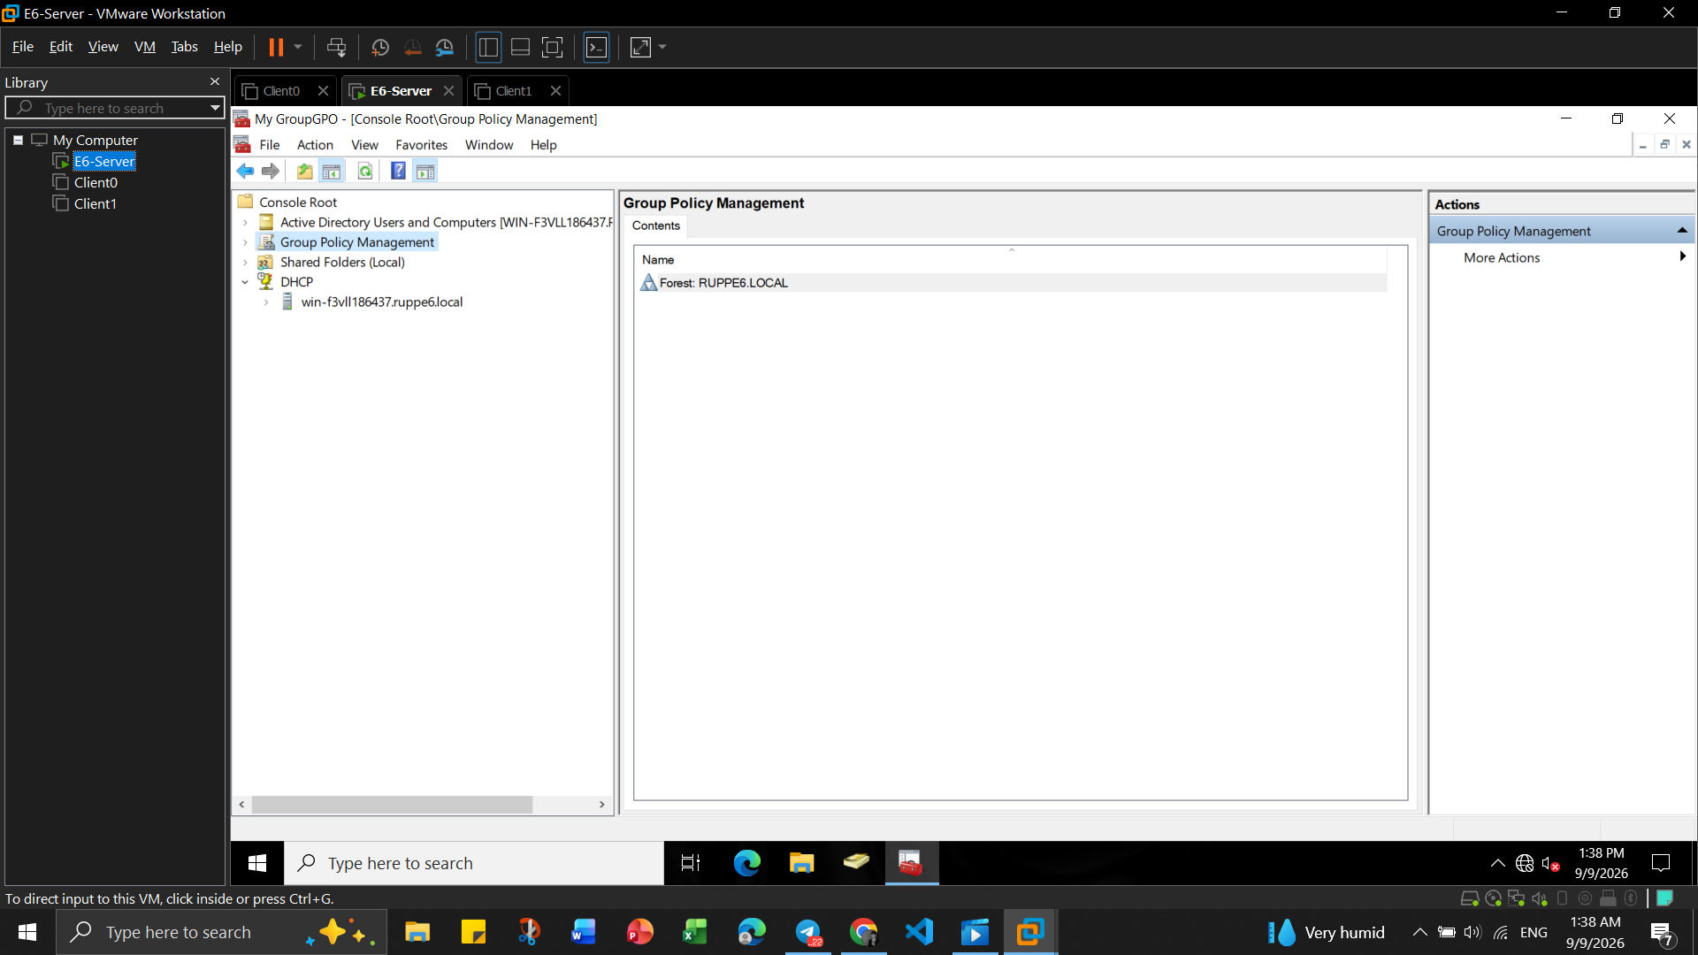Collapse the DHCP tree node

tap(246, 282)
